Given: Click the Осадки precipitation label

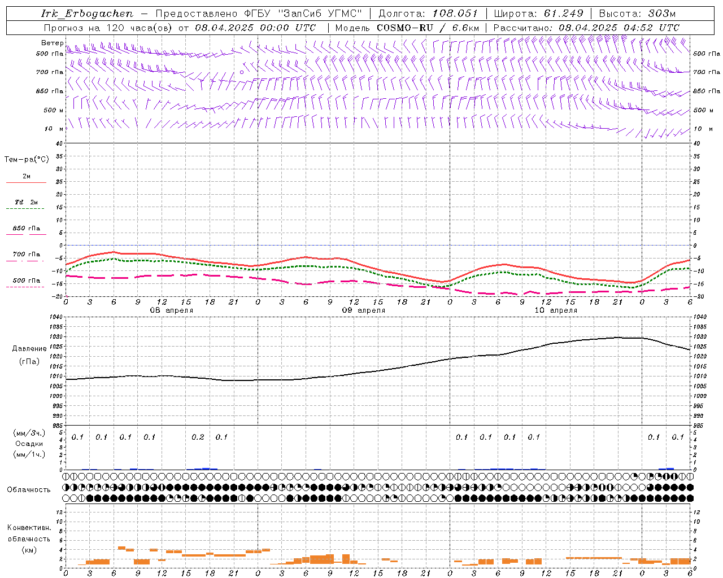Looking at the screenshot, I should [x=29, y=444].
